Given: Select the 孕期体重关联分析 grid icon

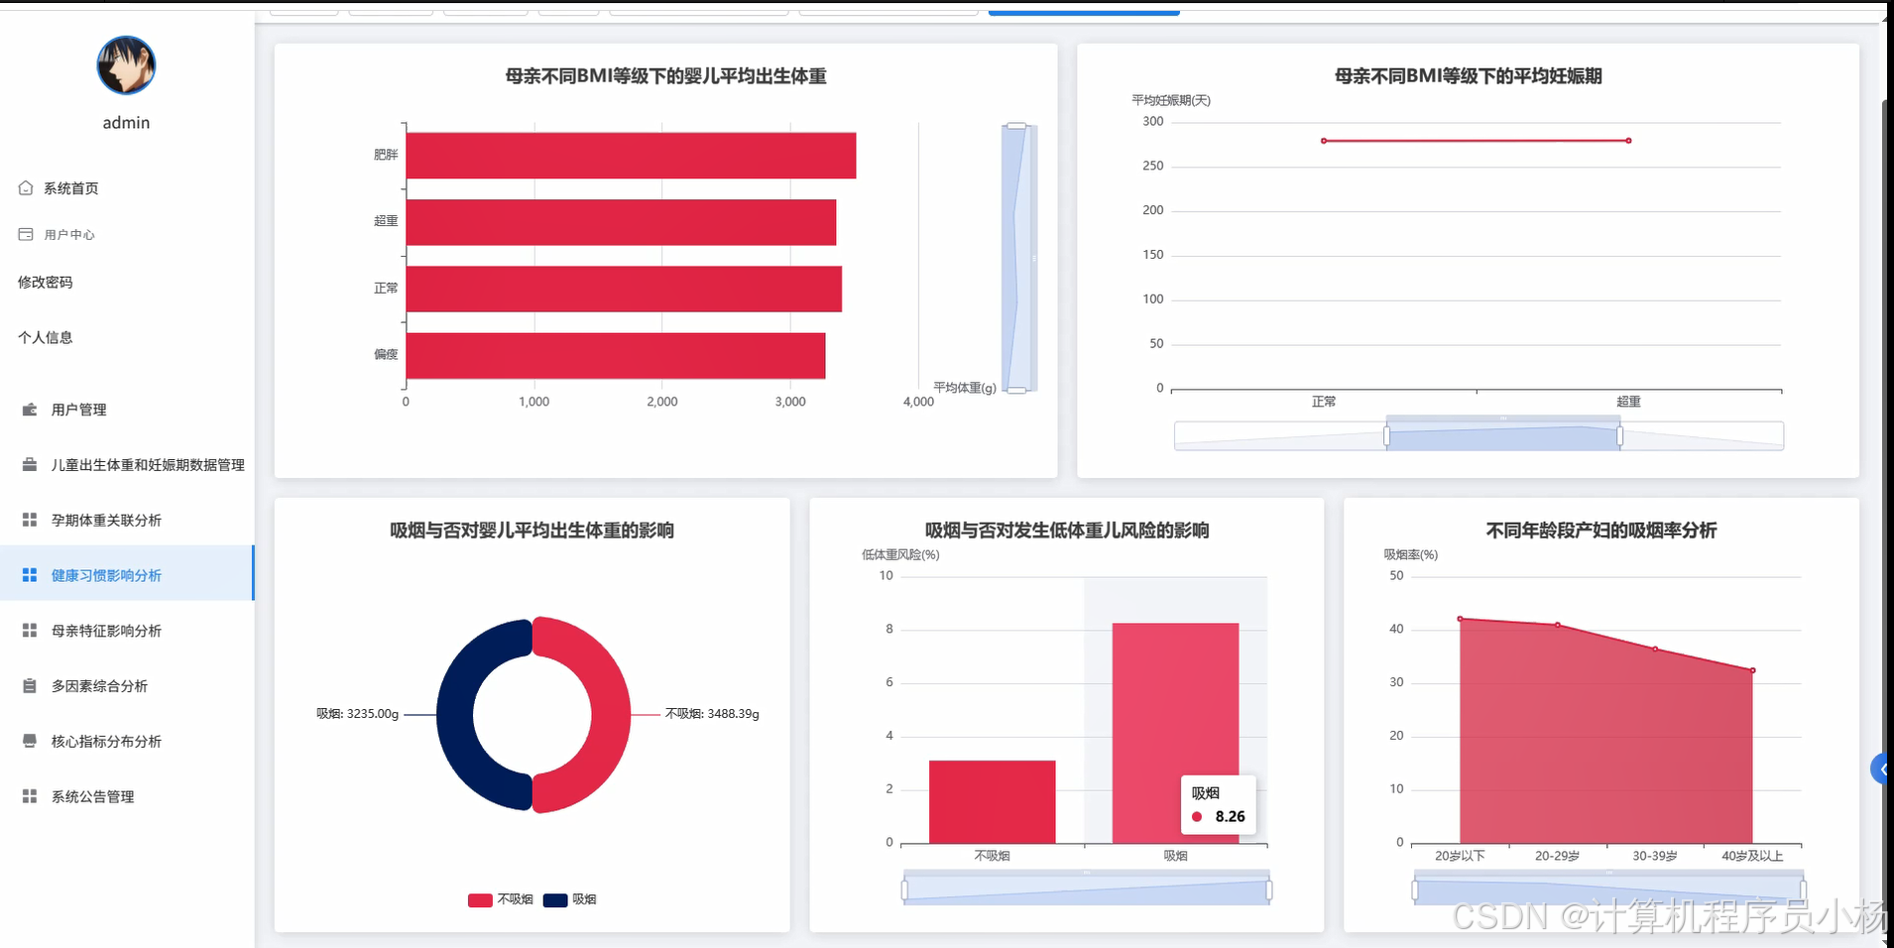Looking at the screenshot, I should click(28, 519).
